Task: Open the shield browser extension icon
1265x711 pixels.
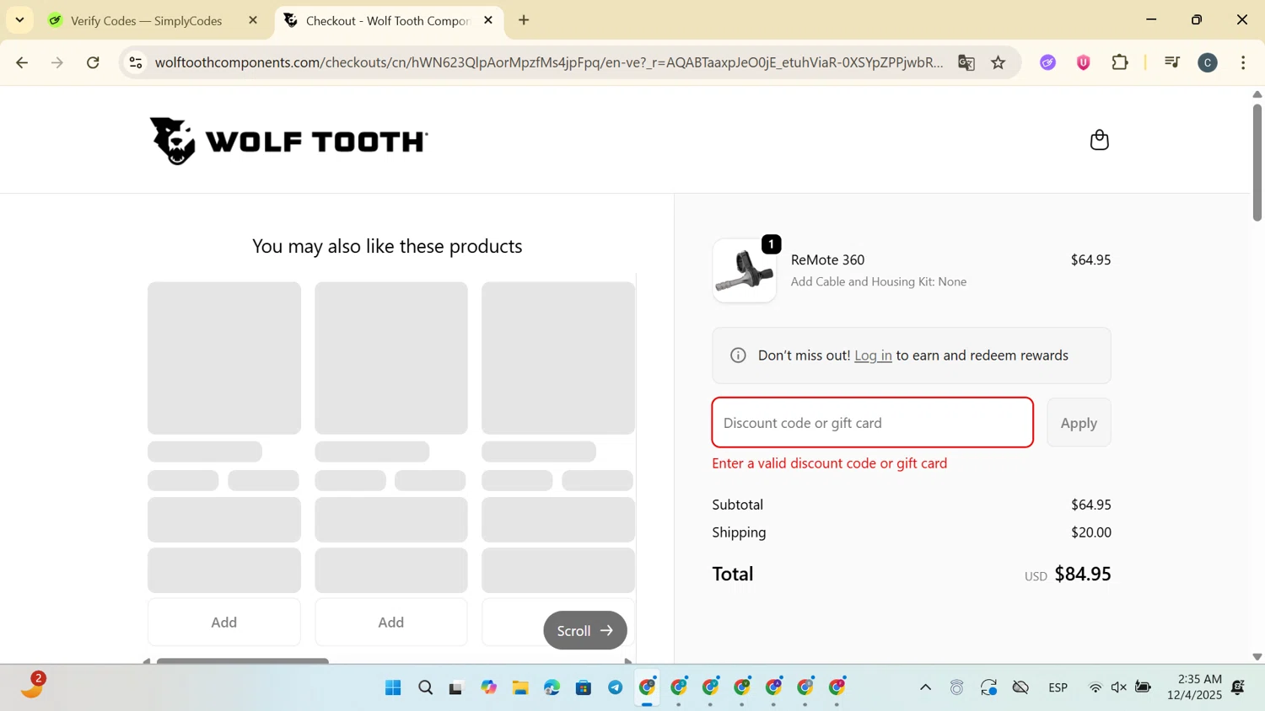Action: [1084, 62]
